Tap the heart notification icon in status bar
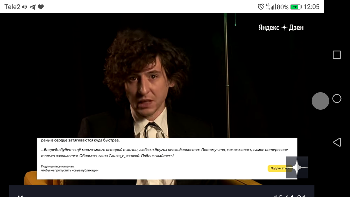The width and height of the screenshot is (350, 197). pyautogui.click(x=41, y=7)
